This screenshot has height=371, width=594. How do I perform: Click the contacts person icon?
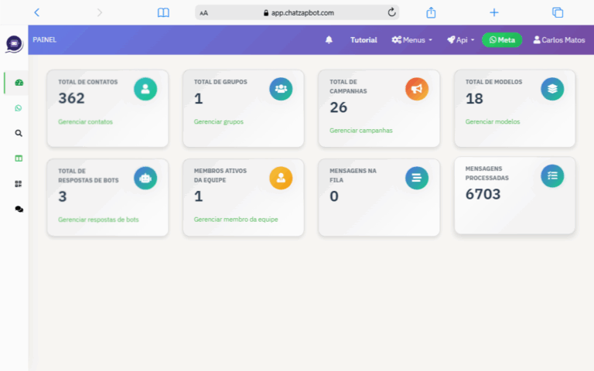145,89
